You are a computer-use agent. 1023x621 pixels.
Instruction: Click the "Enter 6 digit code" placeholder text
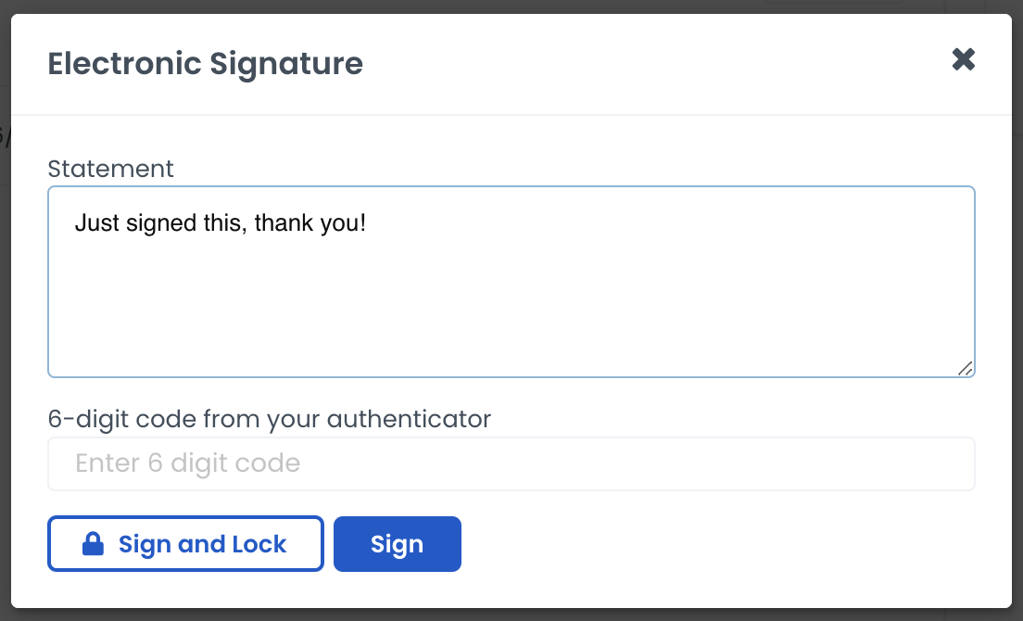coord(187,463)
